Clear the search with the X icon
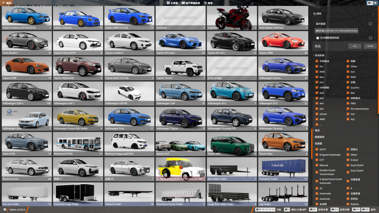The height and width of the screenshot is (213, 379). (373, 14)
